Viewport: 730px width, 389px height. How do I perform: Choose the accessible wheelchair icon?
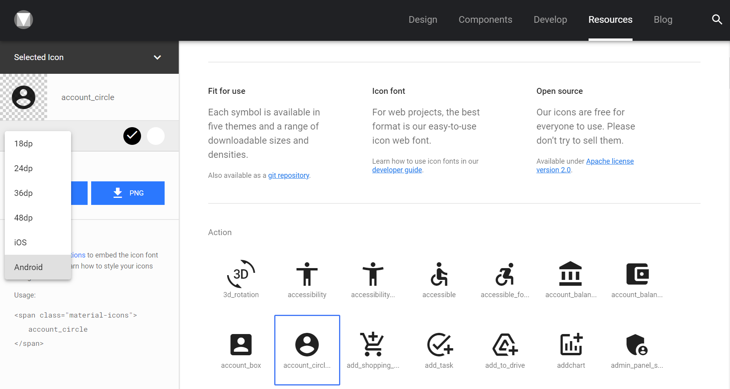(439, 274)
